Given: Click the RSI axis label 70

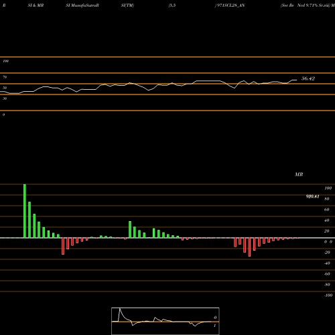Looking at the screenshot, I should 5,77.
